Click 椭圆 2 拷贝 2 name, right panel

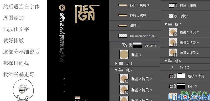[x=189, y=53]
